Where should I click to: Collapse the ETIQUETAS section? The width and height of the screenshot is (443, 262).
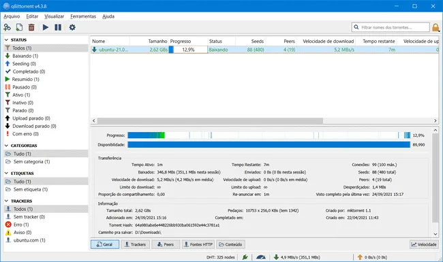tap(7, 173)
